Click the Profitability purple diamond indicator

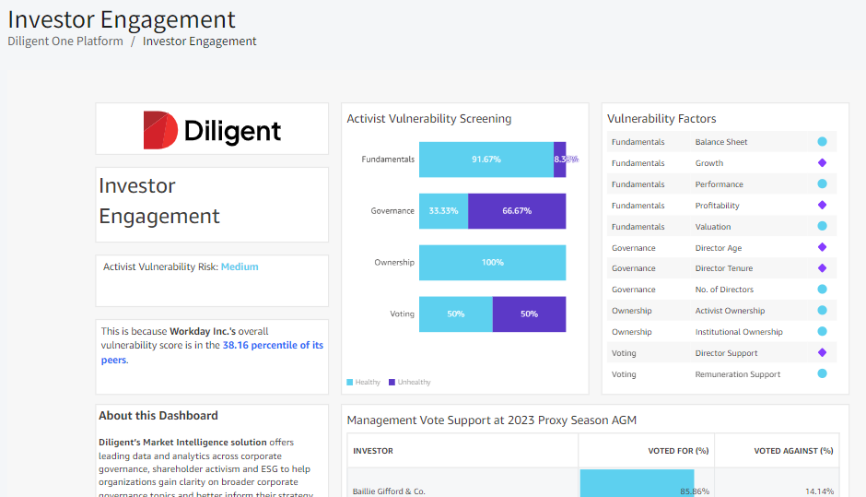tap(822, 206)
